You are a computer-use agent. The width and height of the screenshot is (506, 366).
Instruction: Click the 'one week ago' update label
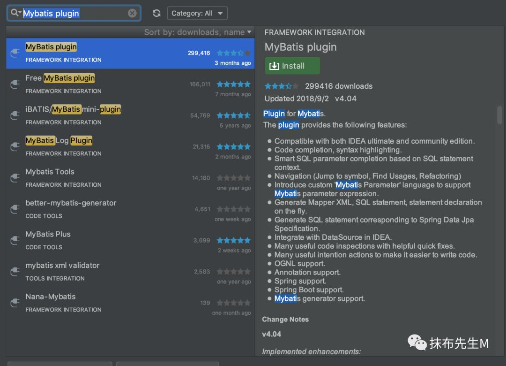[233, 219]
